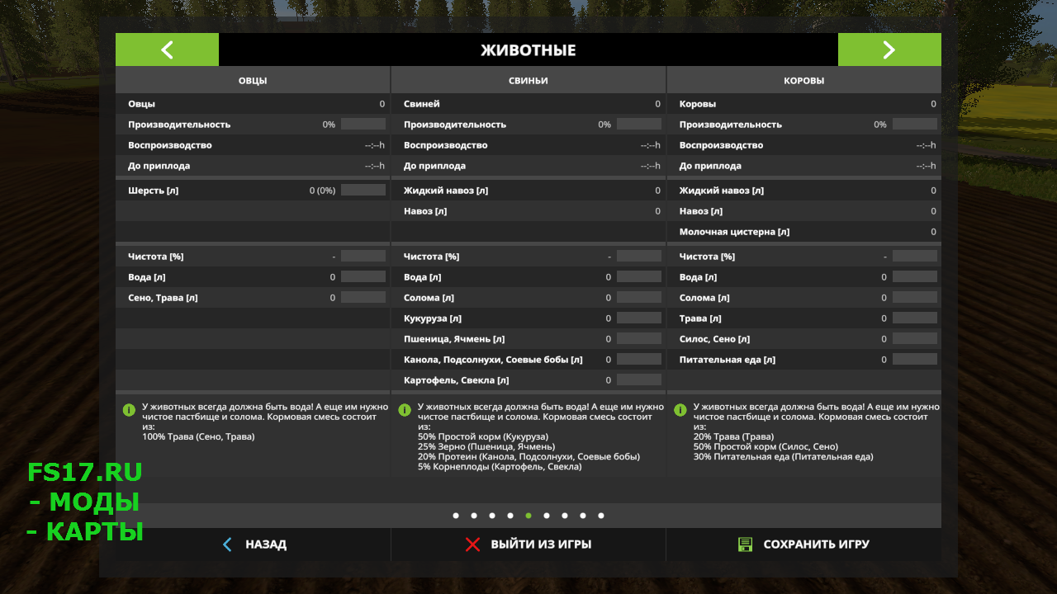Viewport: 1057px width, 594px height.
Task: Click Питательная еда [л] bar
Action: point(915,360)
